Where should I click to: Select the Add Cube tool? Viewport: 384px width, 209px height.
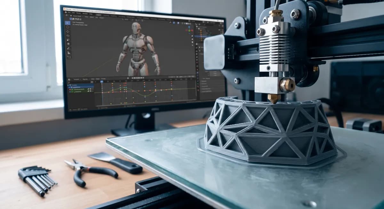(x=69, y=57)
